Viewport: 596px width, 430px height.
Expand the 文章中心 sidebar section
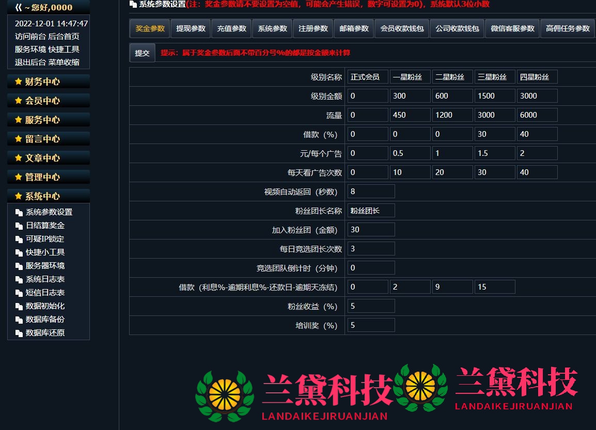pos(42,158)
